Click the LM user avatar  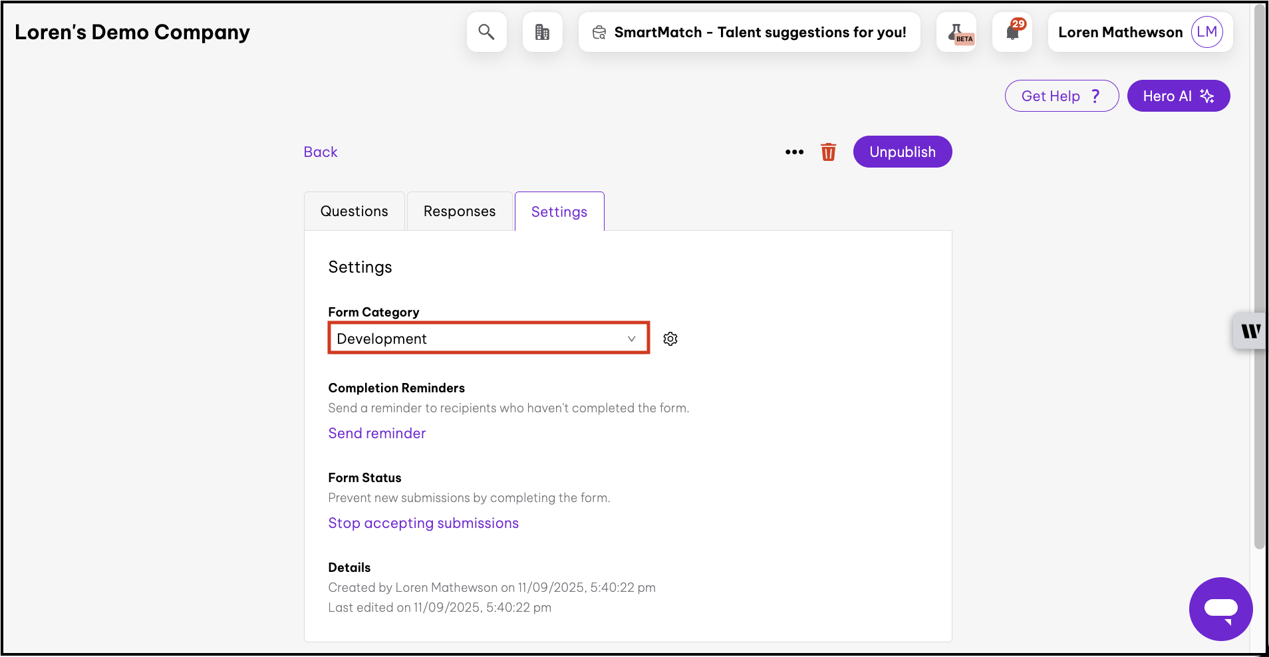coord(1206,32)
